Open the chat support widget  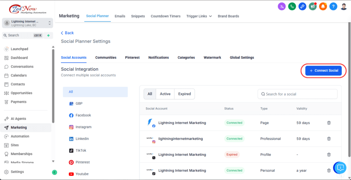pos(340,168)
